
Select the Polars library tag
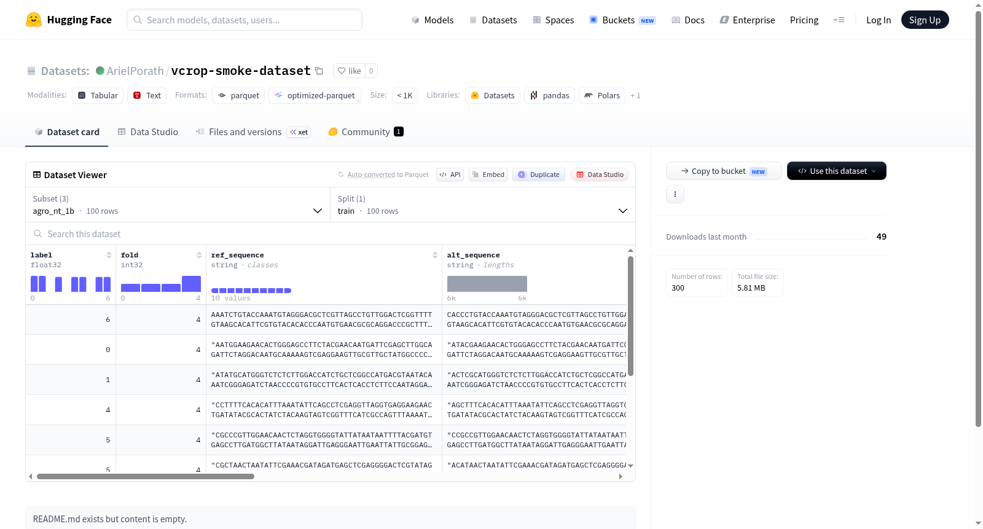coord(602,95)
